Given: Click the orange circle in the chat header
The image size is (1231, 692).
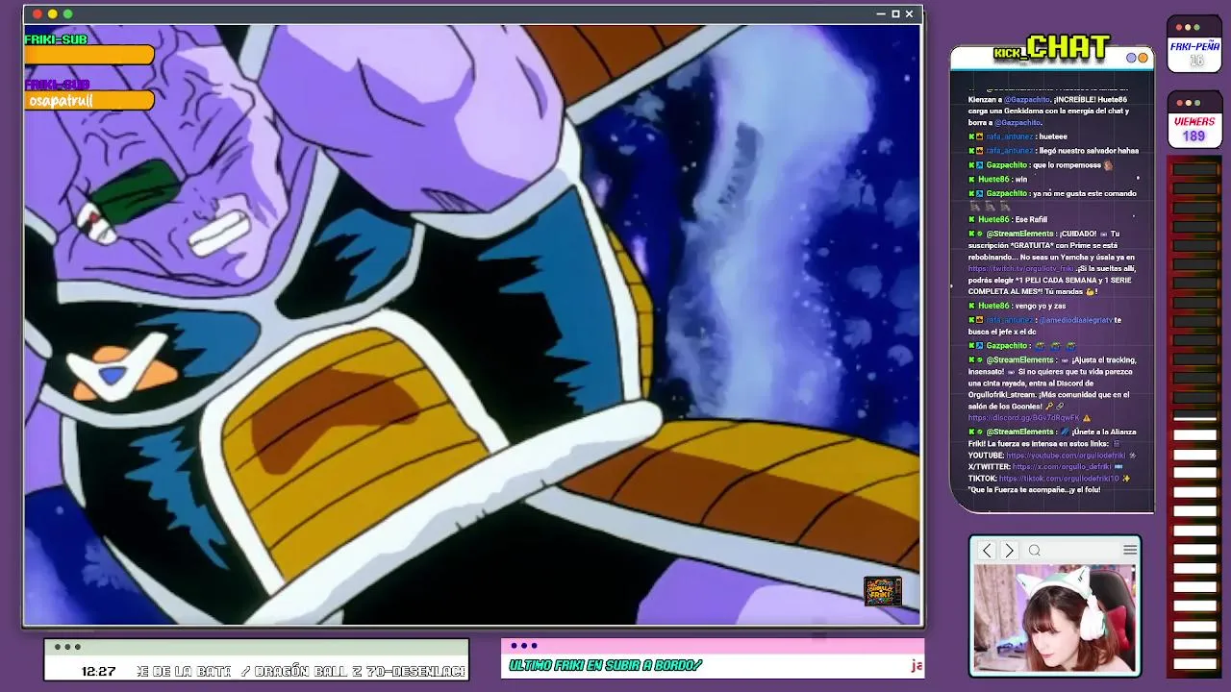Looking at the screenshot, I should tap(1143, 58).
